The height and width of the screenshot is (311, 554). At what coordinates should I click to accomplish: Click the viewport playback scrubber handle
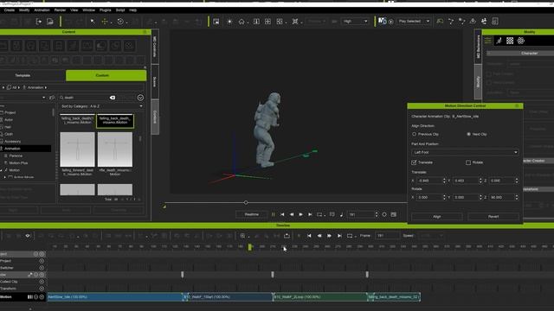click(x=246, y=203)
